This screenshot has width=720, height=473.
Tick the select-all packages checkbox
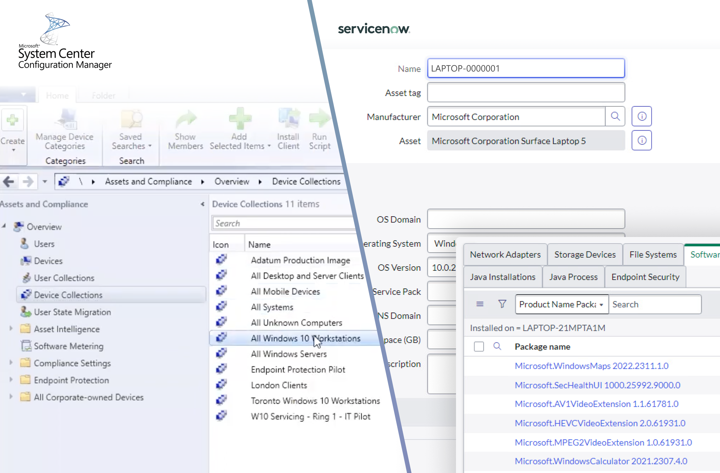[x=479, y=346]
